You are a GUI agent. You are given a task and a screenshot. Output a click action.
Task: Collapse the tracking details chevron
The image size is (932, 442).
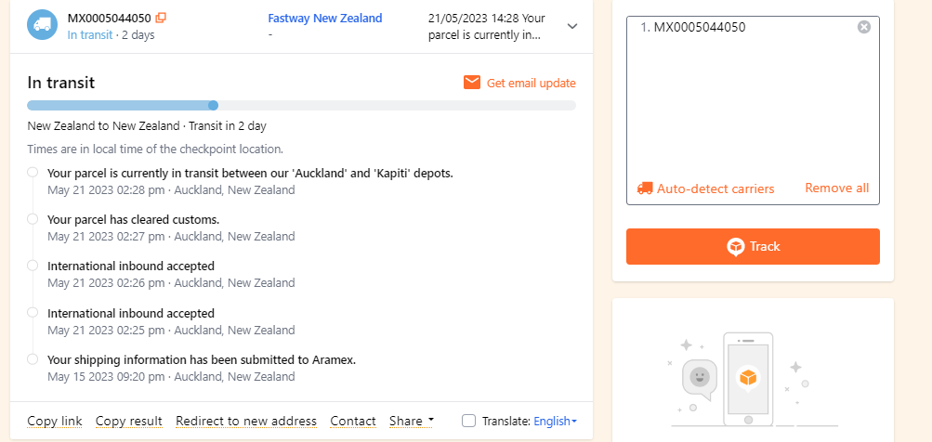point(572,27)
